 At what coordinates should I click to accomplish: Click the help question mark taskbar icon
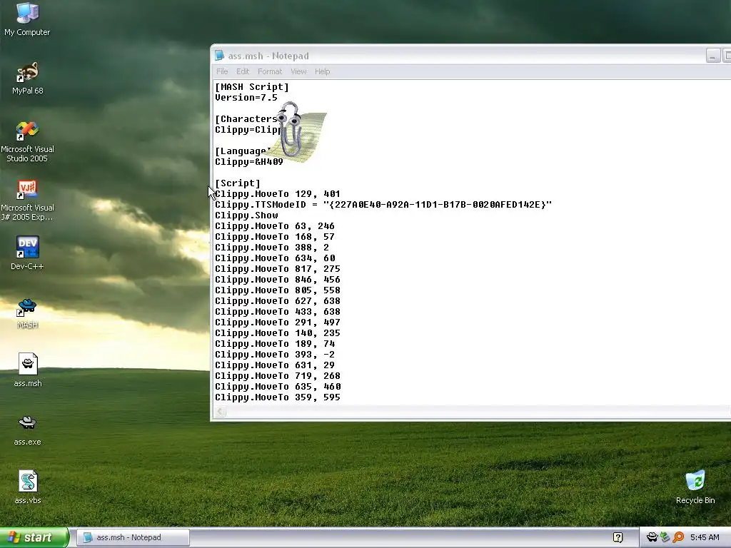[x=617, y=537]
